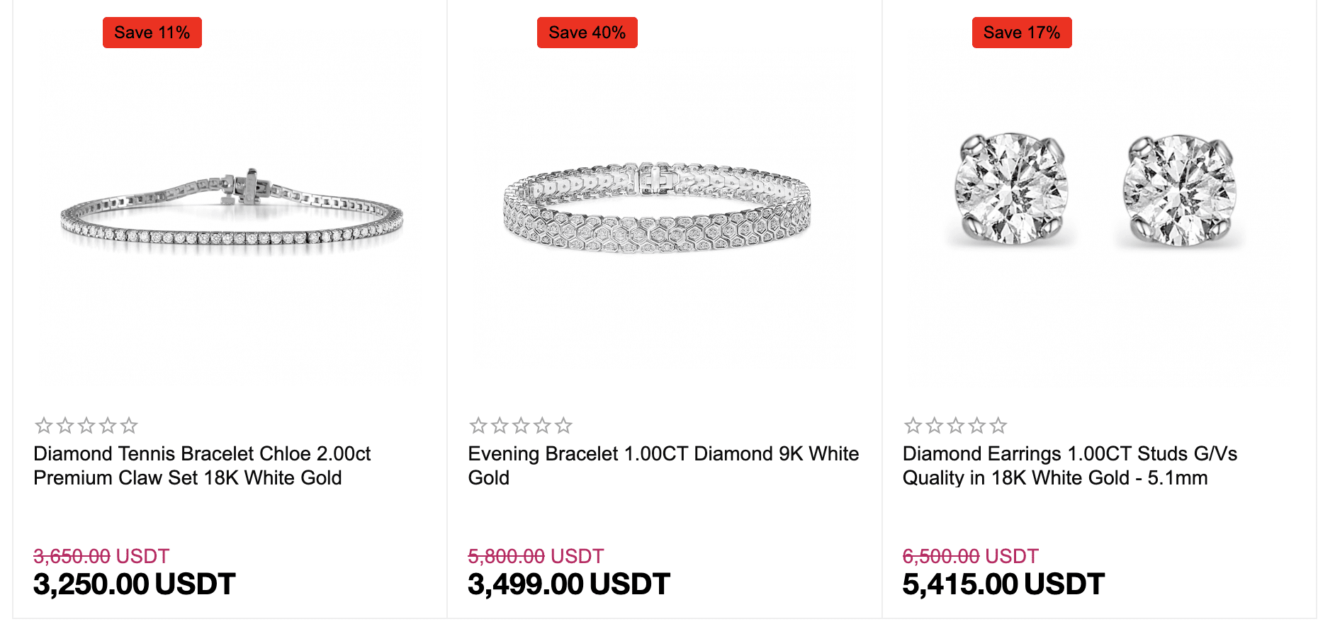Select the first star of Evening Bracelet rating
Viewport: 1335px width, 629px height.
click(x=478, y=426)
